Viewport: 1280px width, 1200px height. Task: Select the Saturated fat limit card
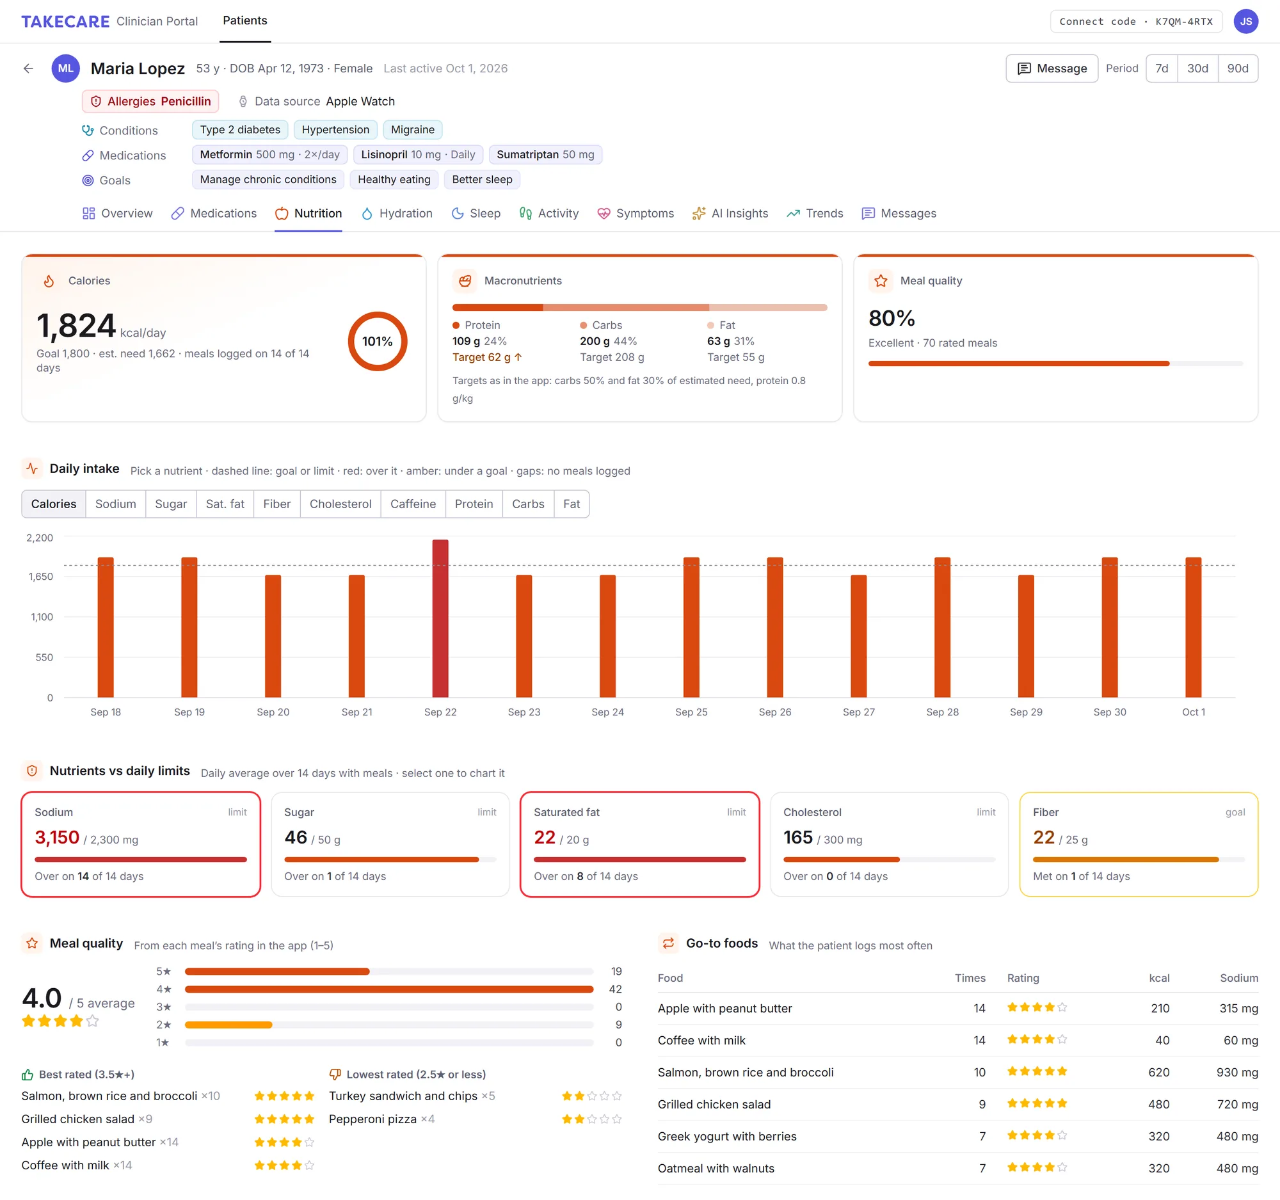[639, 844]
